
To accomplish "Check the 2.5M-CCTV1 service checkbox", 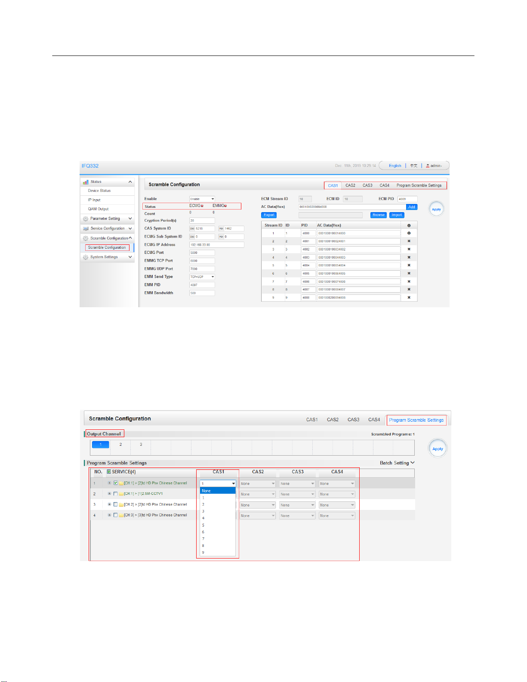I will click(115, 494).
